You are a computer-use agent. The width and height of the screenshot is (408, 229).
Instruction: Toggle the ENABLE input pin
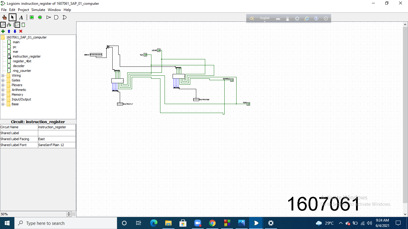tap(232, 80)
